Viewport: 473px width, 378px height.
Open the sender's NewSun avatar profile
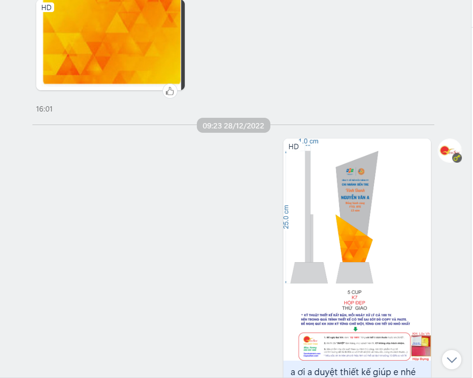point(449,150)
